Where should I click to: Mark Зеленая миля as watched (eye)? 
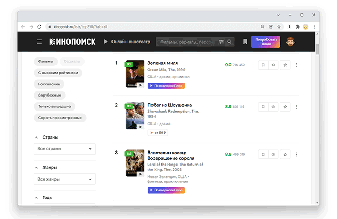273,65
